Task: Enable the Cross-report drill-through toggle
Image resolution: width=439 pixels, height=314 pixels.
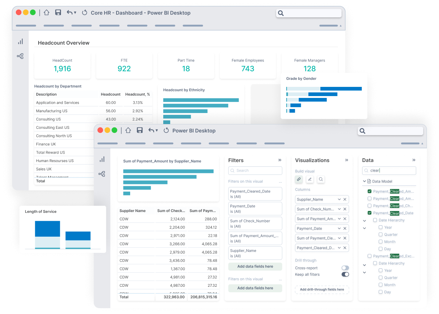Action: [345, 268]
